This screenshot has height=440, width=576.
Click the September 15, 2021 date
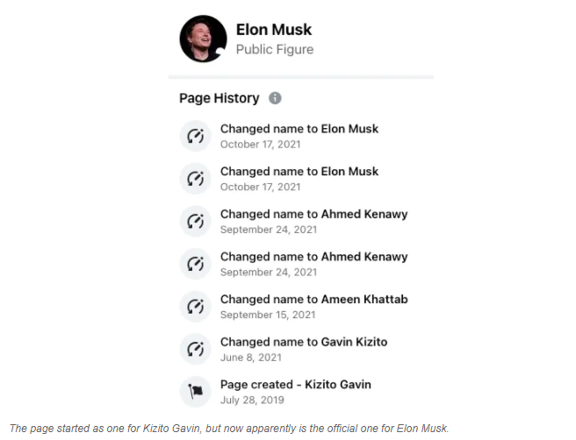click(x=267, y=315)
